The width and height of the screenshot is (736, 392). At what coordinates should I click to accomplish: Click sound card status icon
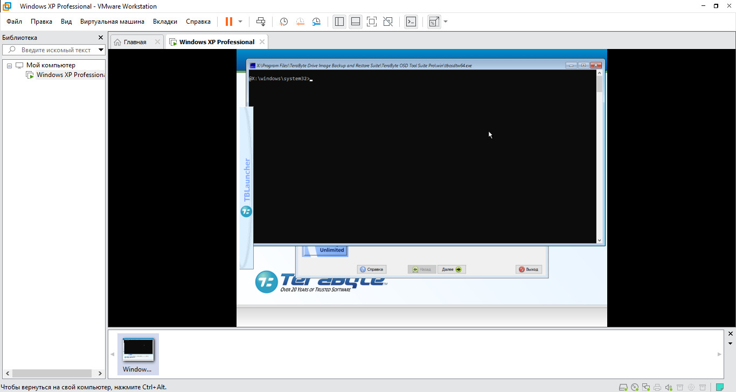(669, 387)
